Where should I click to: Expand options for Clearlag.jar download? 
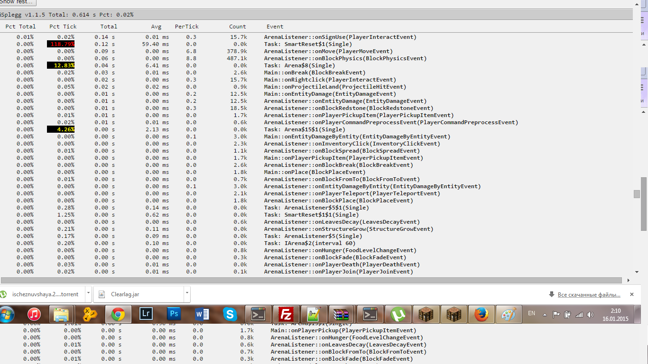186,294
